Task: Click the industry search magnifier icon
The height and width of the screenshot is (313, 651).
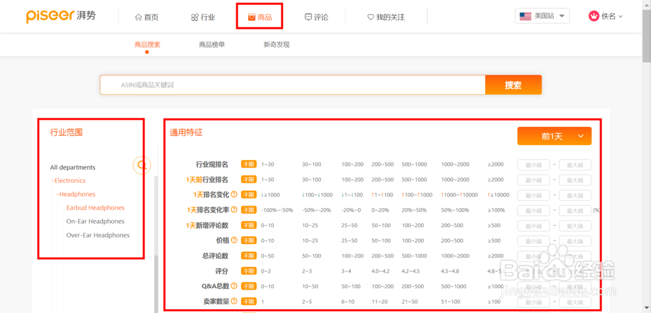Action: point(142,165)
